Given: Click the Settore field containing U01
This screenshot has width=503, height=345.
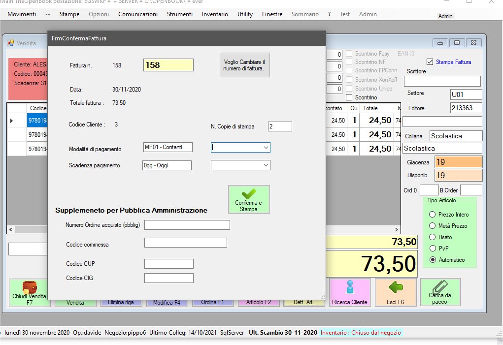Looking at the screenshot, I should 466,94.
